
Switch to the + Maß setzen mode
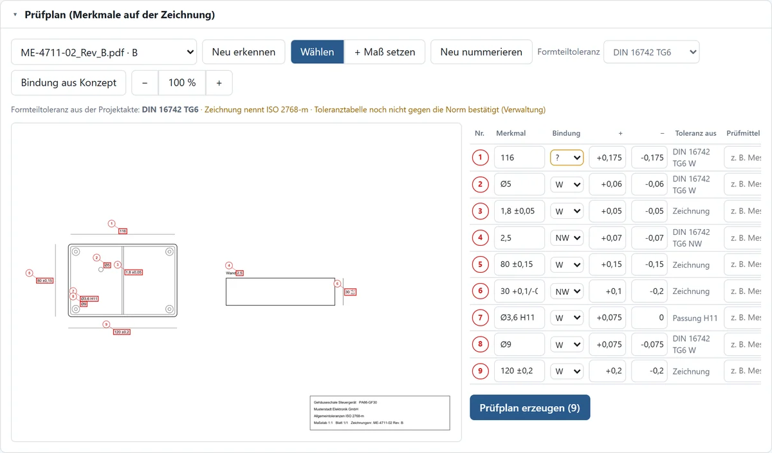point(385,52)
